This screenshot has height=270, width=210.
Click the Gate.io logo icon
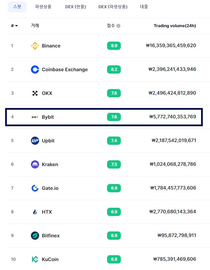(35, 188)
